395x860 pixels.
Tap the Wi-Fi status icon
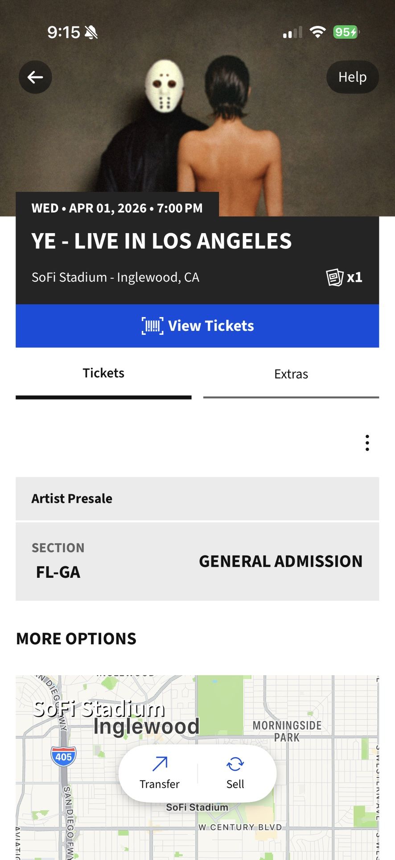tap(317, 32)
